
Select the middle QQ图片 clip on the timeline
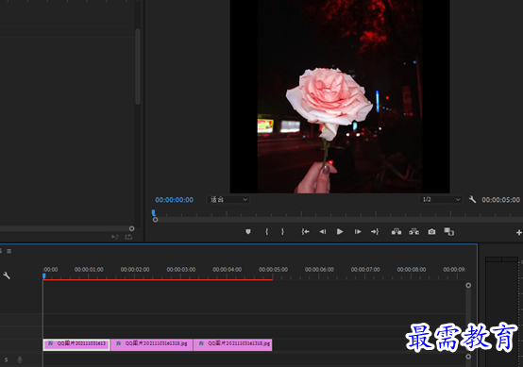click(x=152, y=344)
